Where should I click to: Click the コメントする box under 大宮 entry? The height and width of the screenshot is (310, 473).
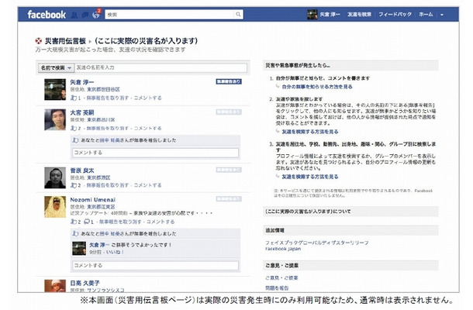click(155, 153)
